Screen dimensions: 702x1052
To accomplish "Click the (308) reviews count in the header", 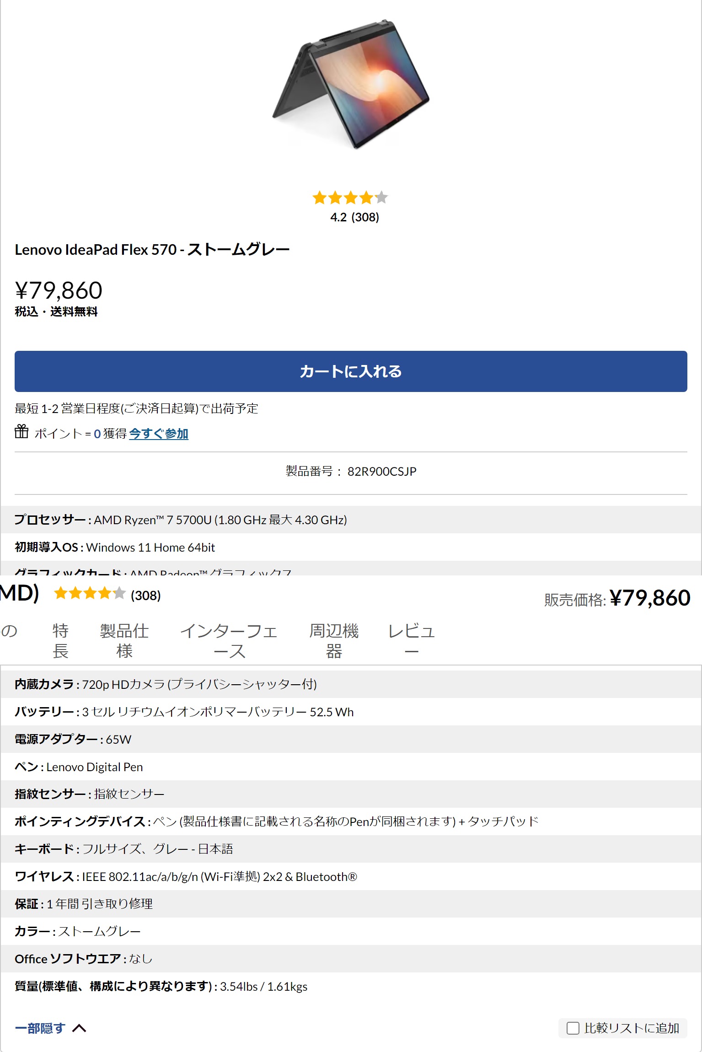I will point(146,596).
